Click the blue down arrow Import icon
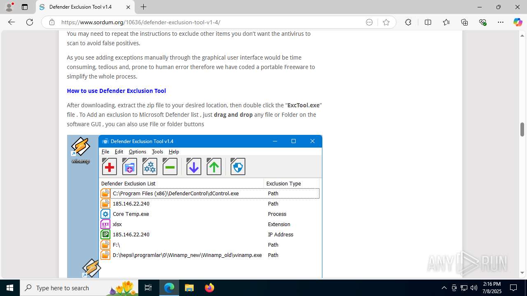527x296 pixels. (x=194, y=167)
